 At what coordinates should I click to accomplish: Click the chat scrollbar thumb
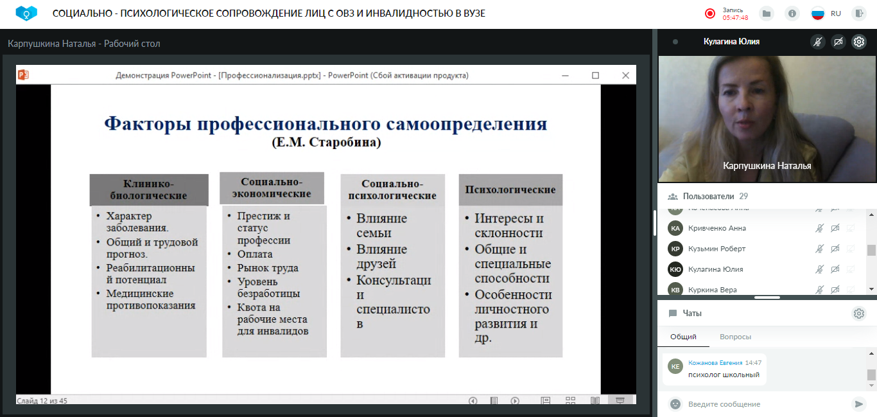point(871,375)
